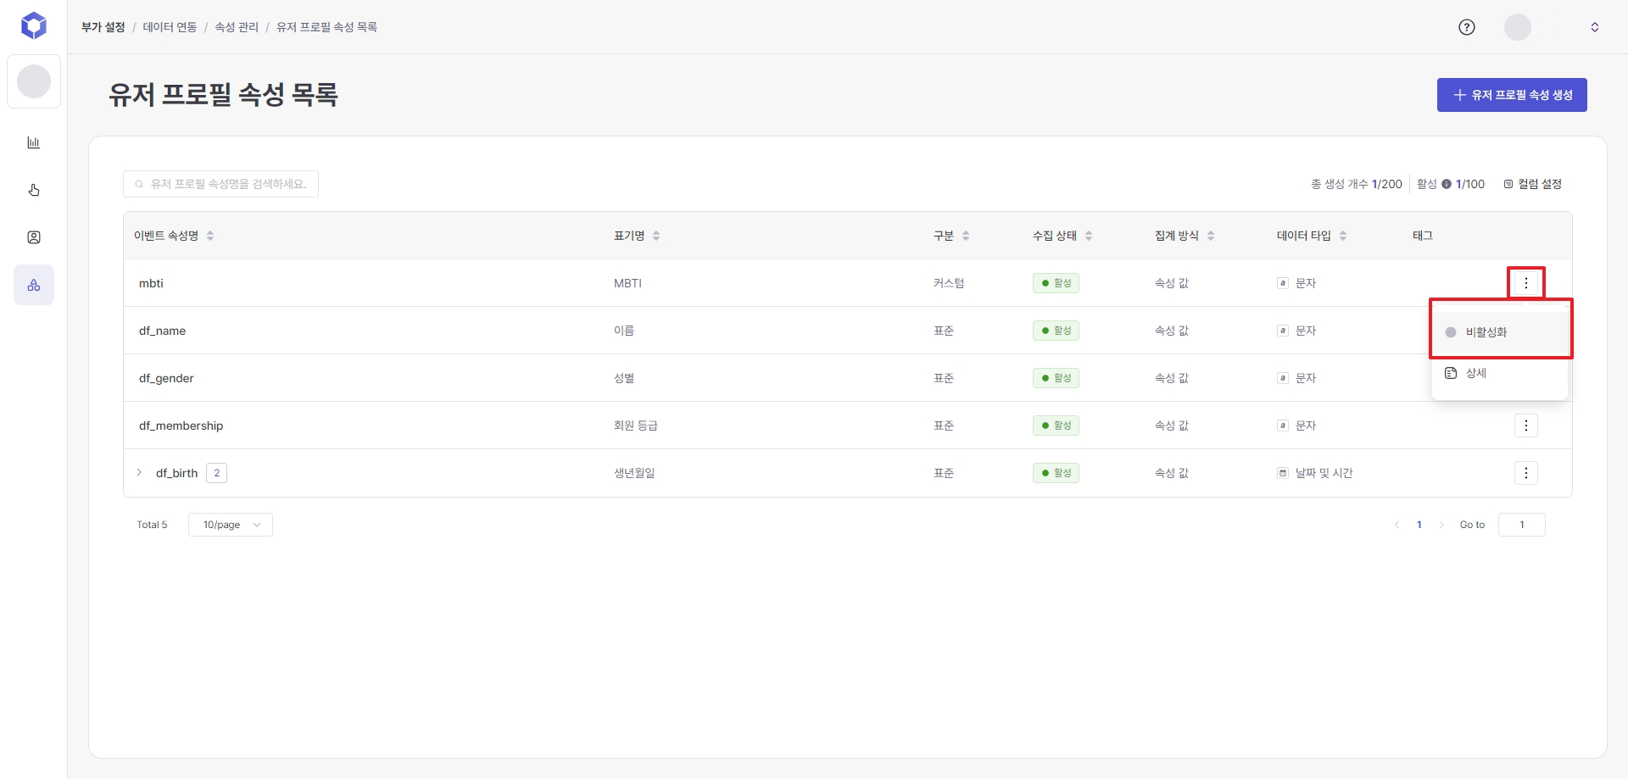Open the user profile sidebar icon
Image resolution: width=1628 pixels, height=779 pixels.
pos(34,237)
